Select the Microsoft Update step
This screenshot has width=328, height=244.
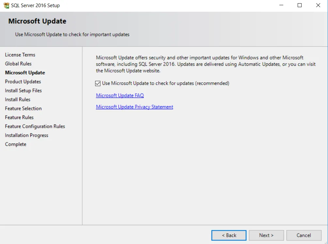coord(25,73)
